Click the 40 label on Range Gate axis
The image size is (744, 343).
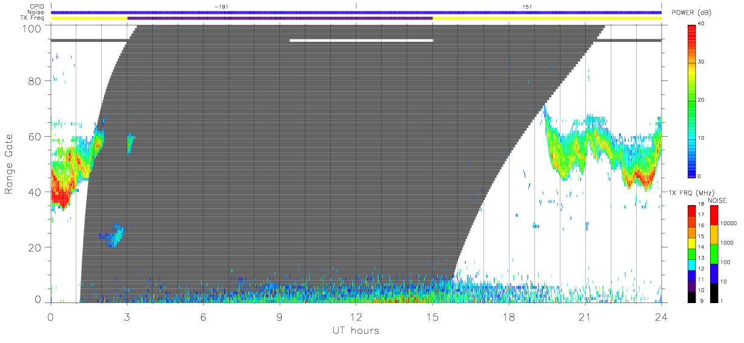click(x=36, y=192)
